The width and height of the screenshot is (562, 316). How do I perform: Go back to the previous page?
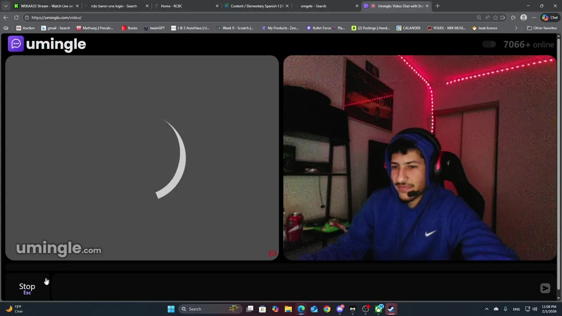pos(5,18)
